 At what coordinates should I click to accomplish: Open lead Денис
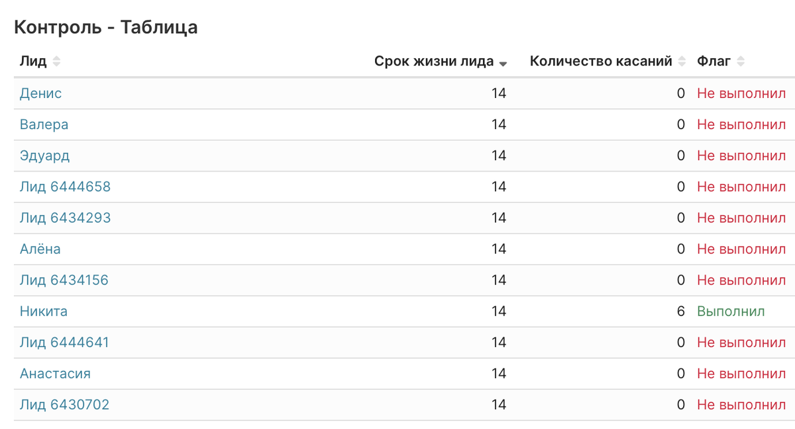(x=40, y=93)
